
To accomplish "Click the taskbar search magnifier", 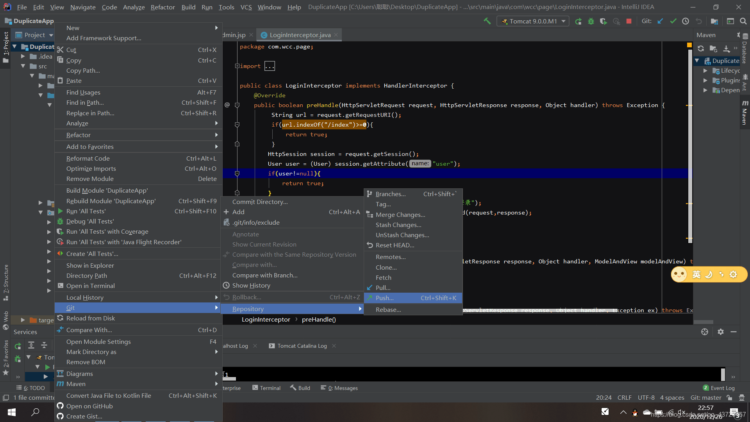I will 35,412.
